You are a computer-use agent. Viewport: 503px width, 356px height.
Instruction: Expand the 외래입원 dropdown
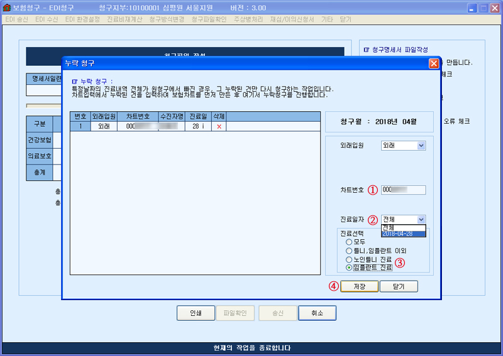(x=421, y=146)
